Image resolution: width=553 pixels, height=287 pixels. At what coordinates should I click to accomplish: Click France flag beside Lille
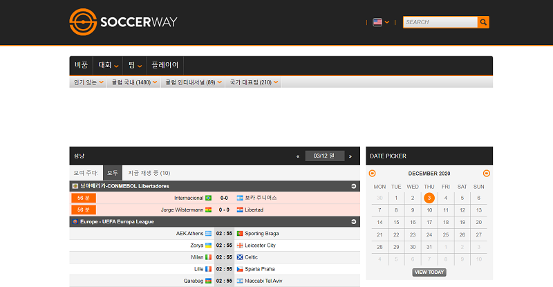tap(209, 269)
